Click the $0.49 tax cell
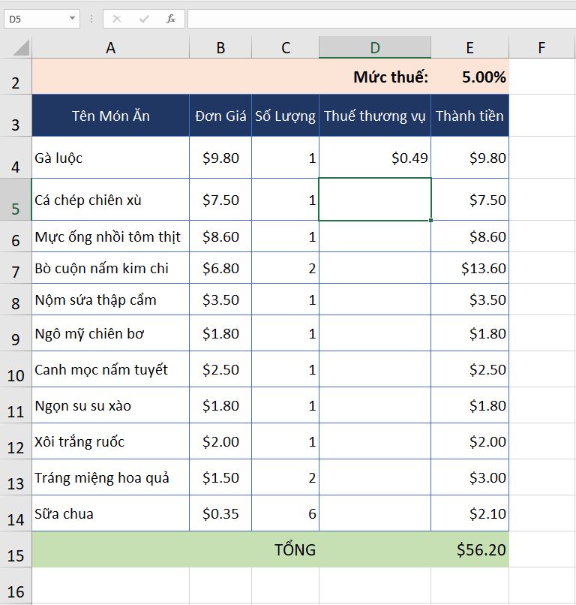The width and height of the screenshot is (576, 605). (375, 158)
